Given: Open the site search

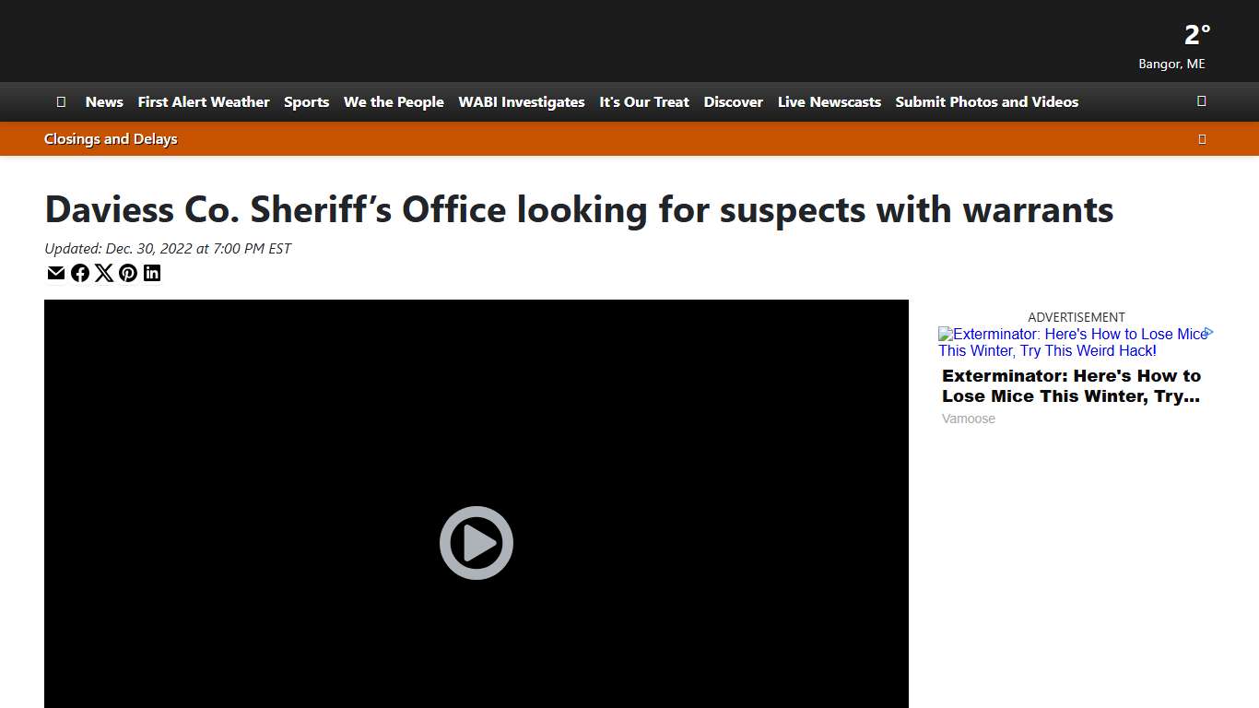Looking at the screenshot, I should pyautogui.click(x=1201, y=101).
